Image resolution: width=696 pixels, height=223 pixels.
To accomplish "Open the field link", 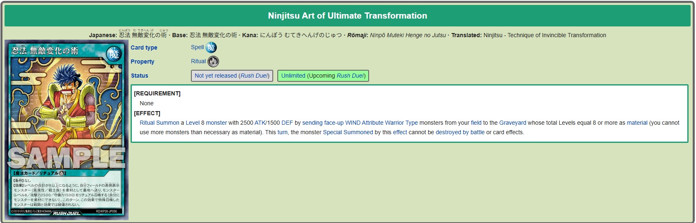I will point(476,123).
